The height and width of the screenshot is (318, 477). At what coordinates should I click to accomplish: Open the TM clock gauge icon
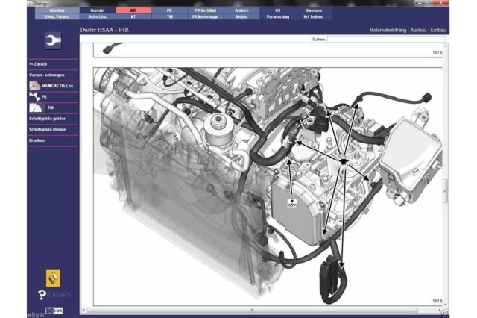[35, 107]
